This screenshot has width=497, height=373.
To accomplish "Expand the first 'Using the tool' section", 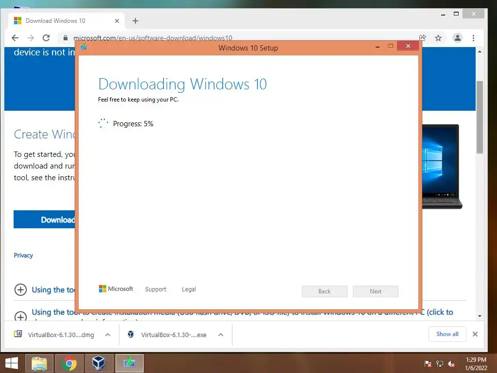I will pos(20,289).
